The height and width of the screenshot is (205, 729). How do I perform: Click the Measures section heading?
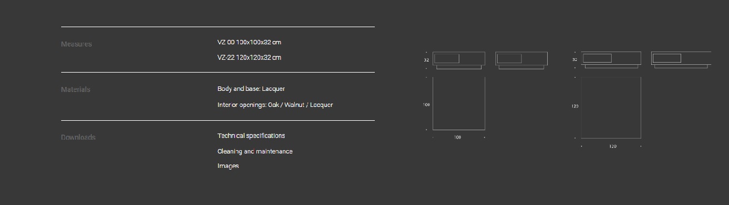[x=76, y=44]
